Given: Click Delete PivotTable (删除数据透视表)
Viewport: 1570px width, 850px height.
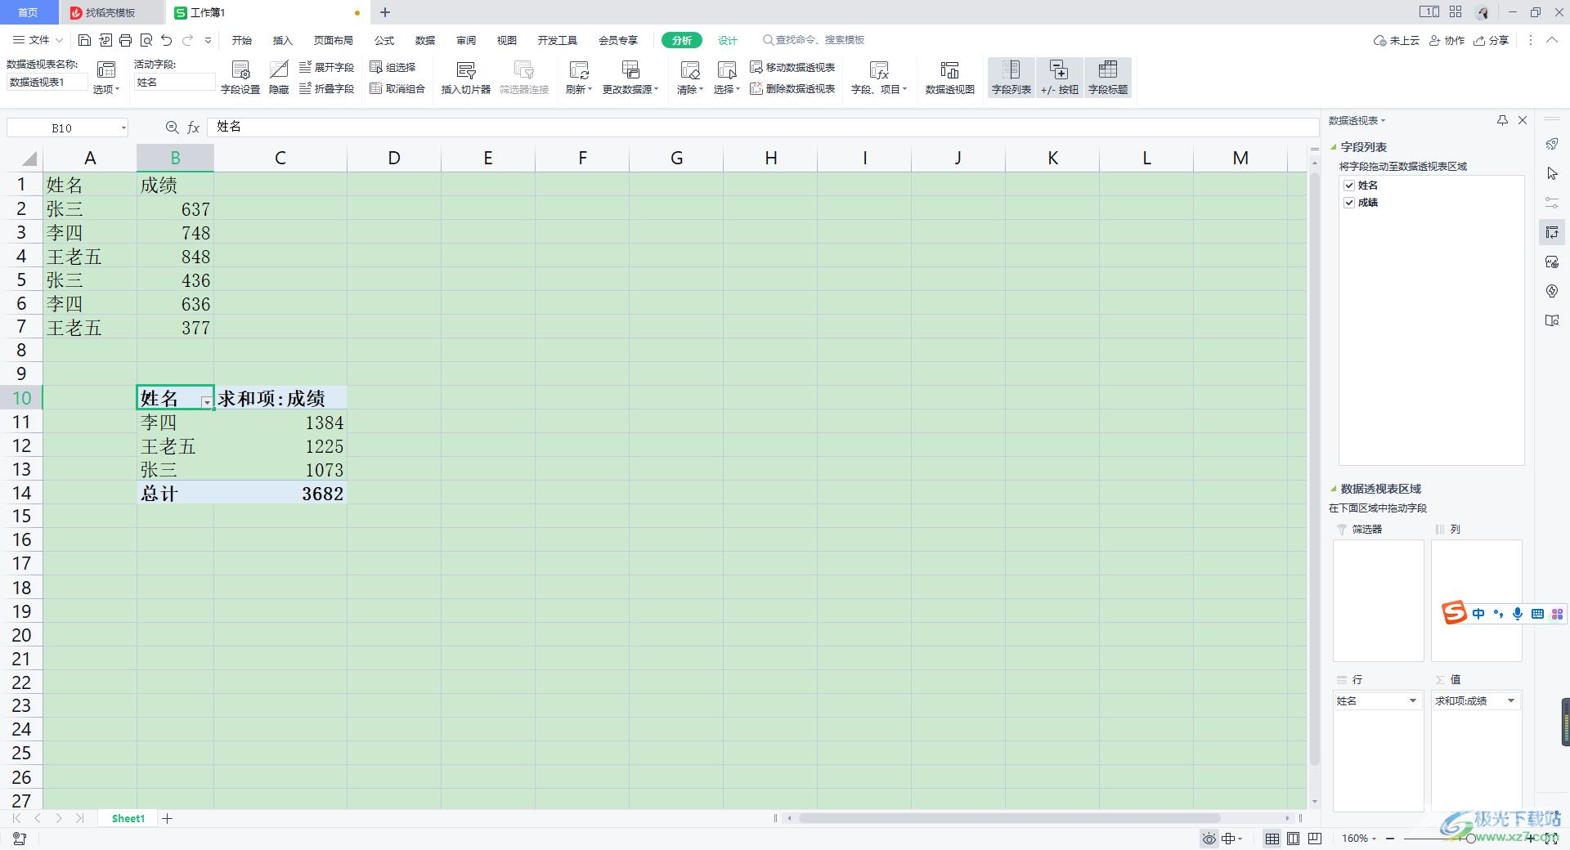Looking at the screenshot, I should click(x=793, y=88).
